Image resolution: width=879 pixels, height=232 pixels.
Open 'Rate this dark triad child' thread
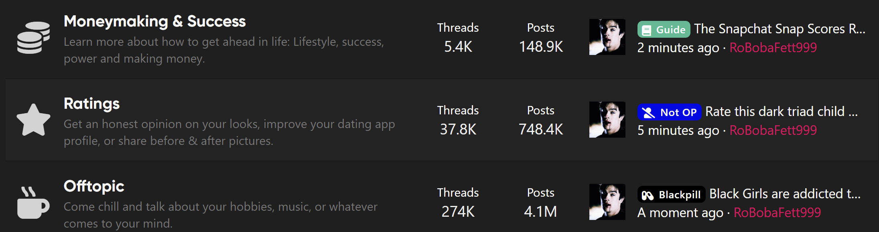click(781, 111)
